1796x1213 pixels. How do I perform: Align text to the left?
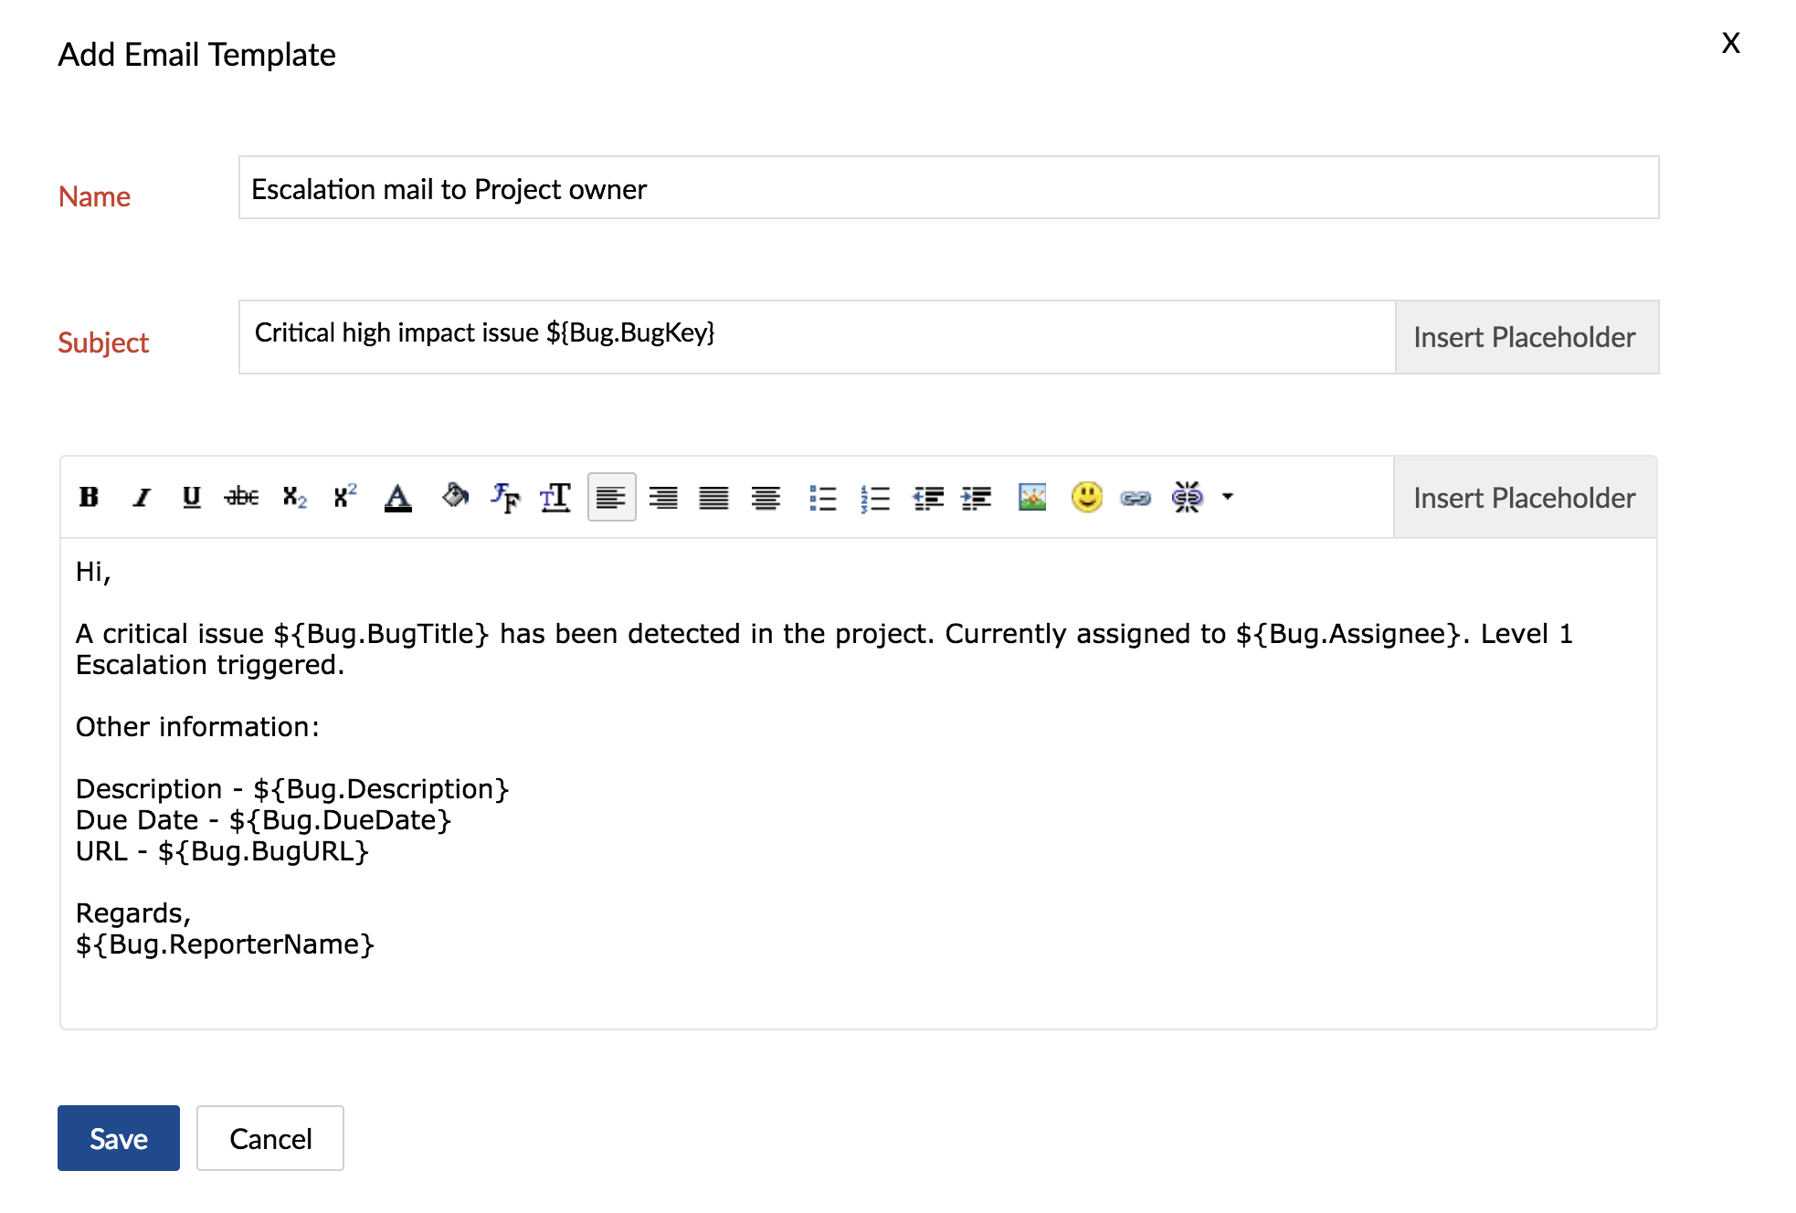611,497
